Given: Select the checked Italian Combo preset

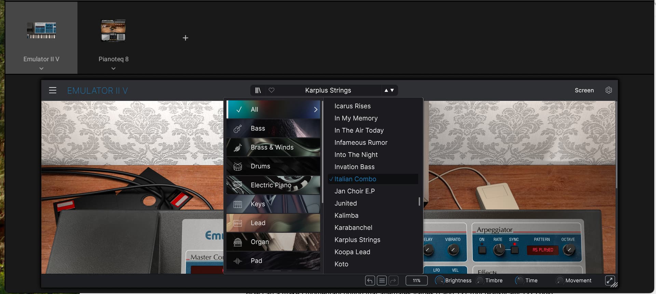Looking at the screenshot, I should coord(373,179).
